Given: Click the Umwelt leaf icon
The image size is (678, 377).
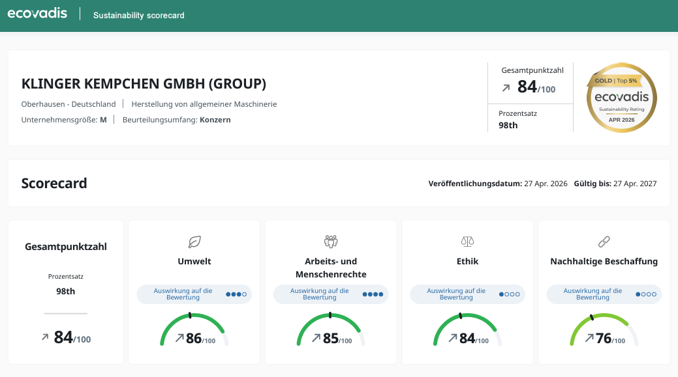Looking at the screenshot, I should pyautogui.click(x=194, y=242).
